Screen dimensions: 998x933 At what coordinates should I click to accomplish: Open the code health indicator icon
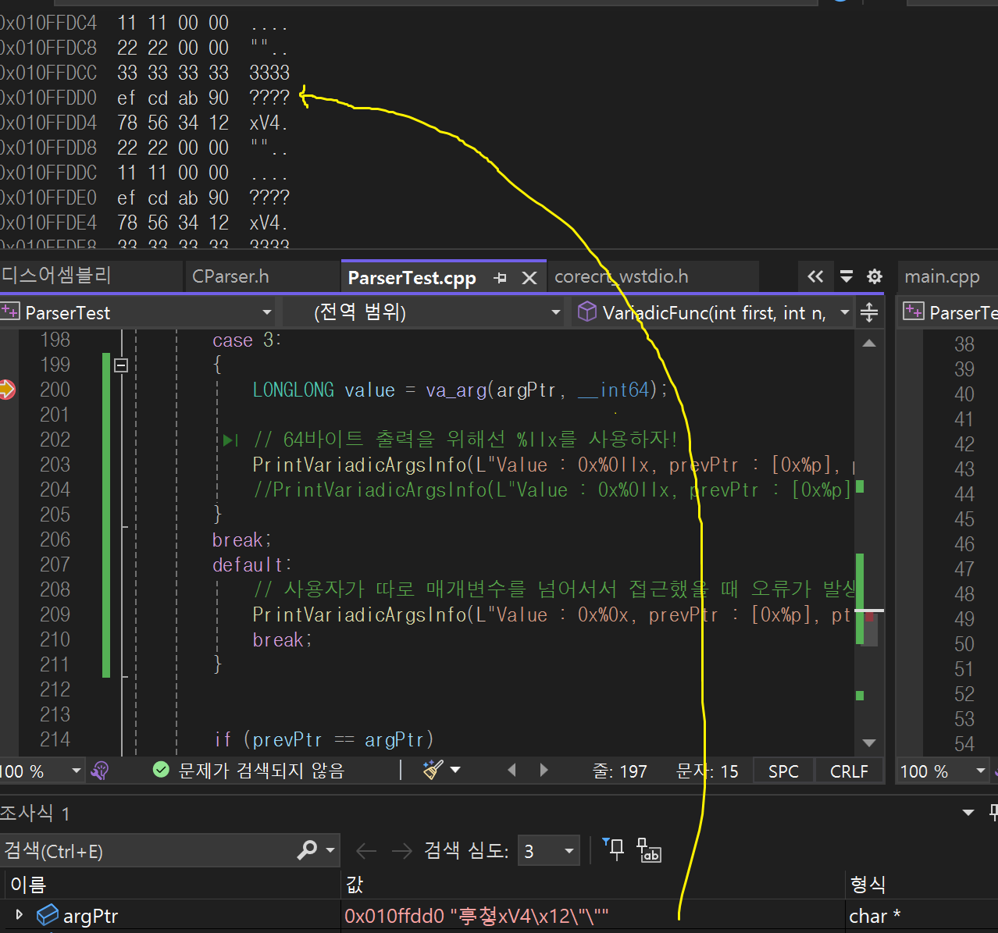coord(100,771)
